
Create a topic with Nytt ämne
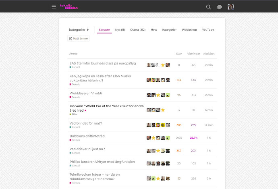point(79,38)
